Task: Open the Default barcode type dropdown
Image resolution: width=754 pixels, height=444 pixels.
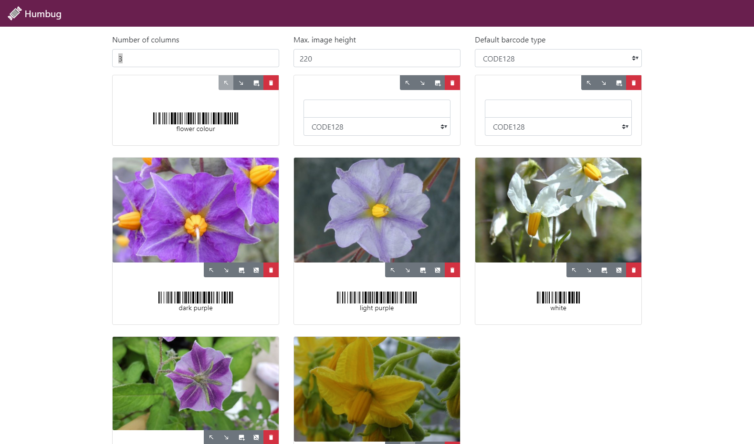Action: click(558, 59)
